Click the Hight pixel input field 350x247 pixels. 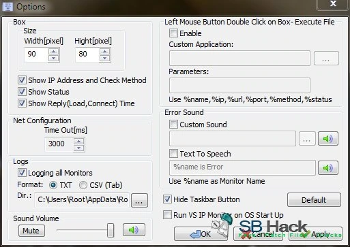pos(87,54)
